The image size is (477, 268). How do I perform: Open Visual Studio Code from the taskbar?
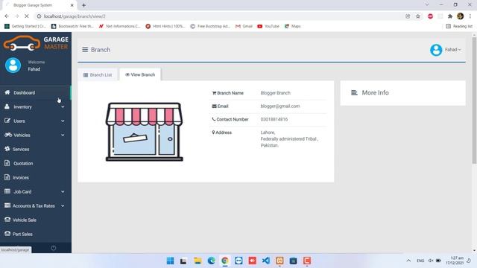pyautogui.click(x=266, y=261)
